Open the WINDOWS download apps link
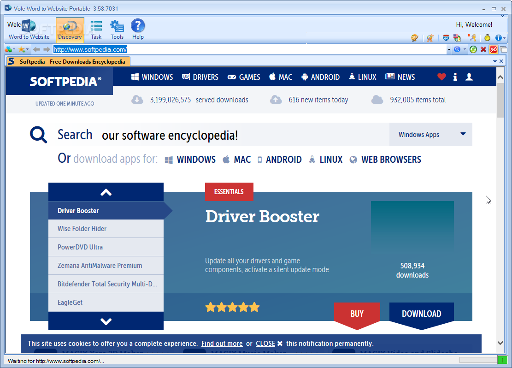 (190, 160)
